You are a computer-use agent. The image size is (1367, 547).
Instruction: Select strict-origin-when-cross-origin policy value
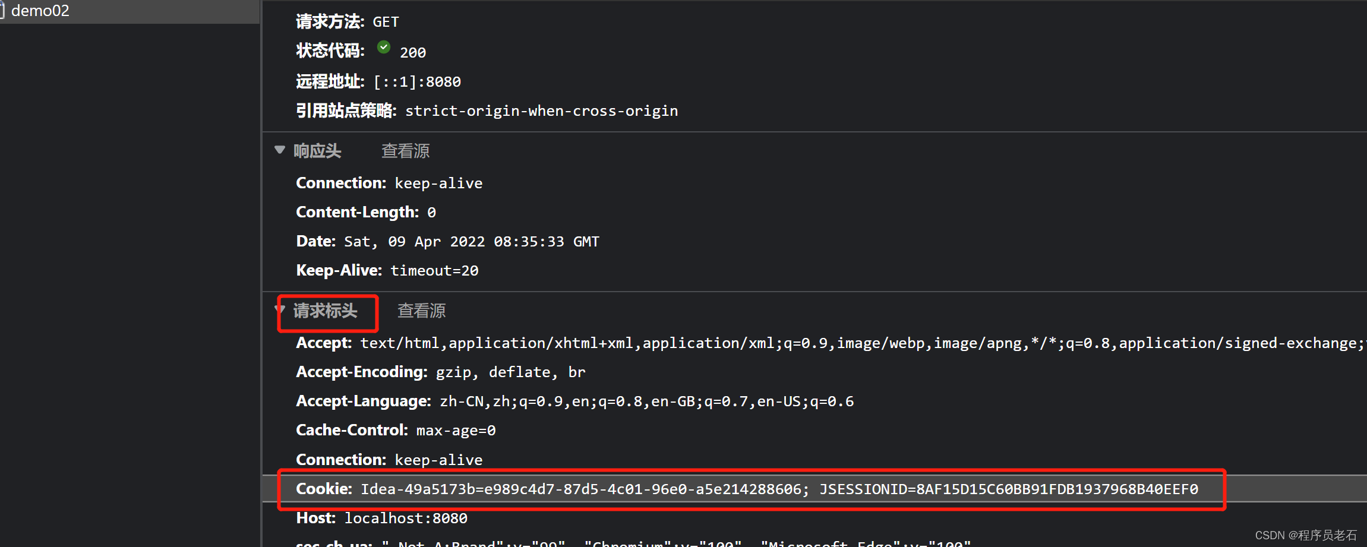(x=541, y=111)
